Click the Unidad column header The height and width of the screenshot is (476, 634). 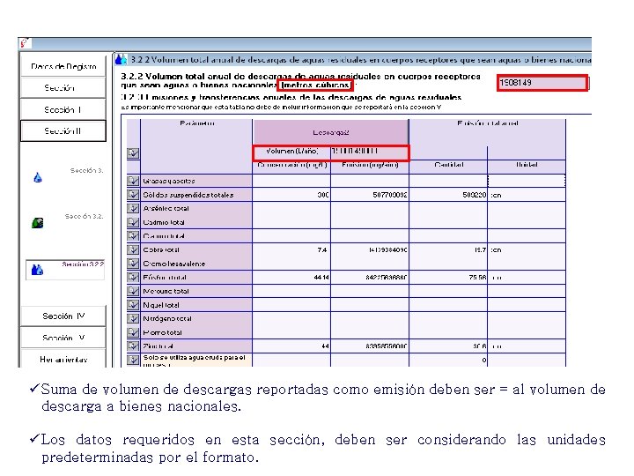(x=527, y=165)
